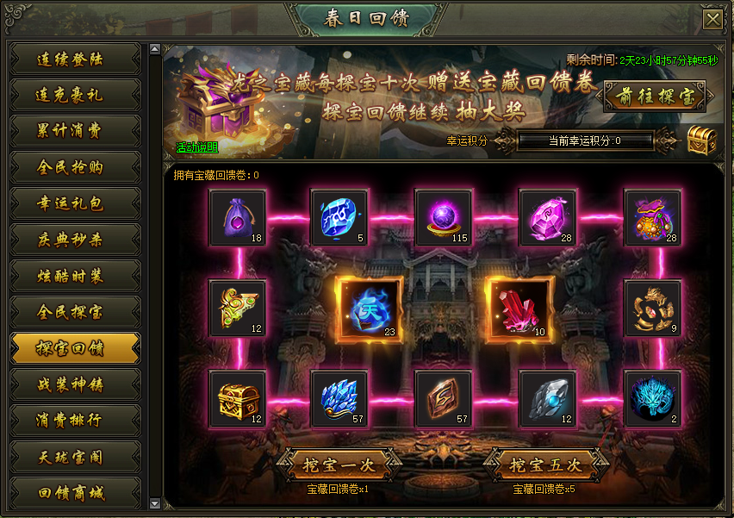Click the 前往探宝 button
734x518 pixels.
point(655,97)
